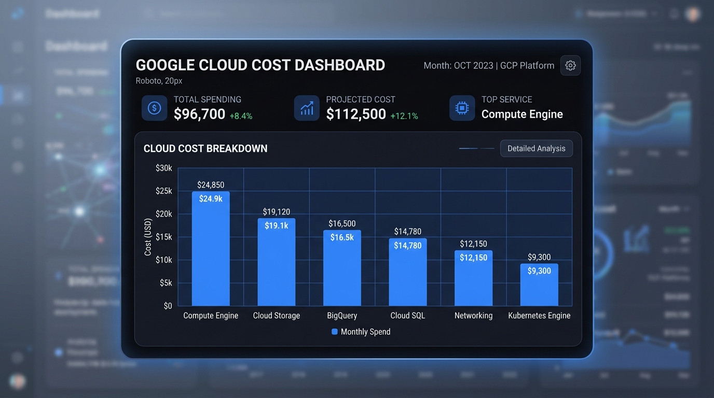
Task: Toggle the Monthly Spend legend marker
Action: click(334, 332)
